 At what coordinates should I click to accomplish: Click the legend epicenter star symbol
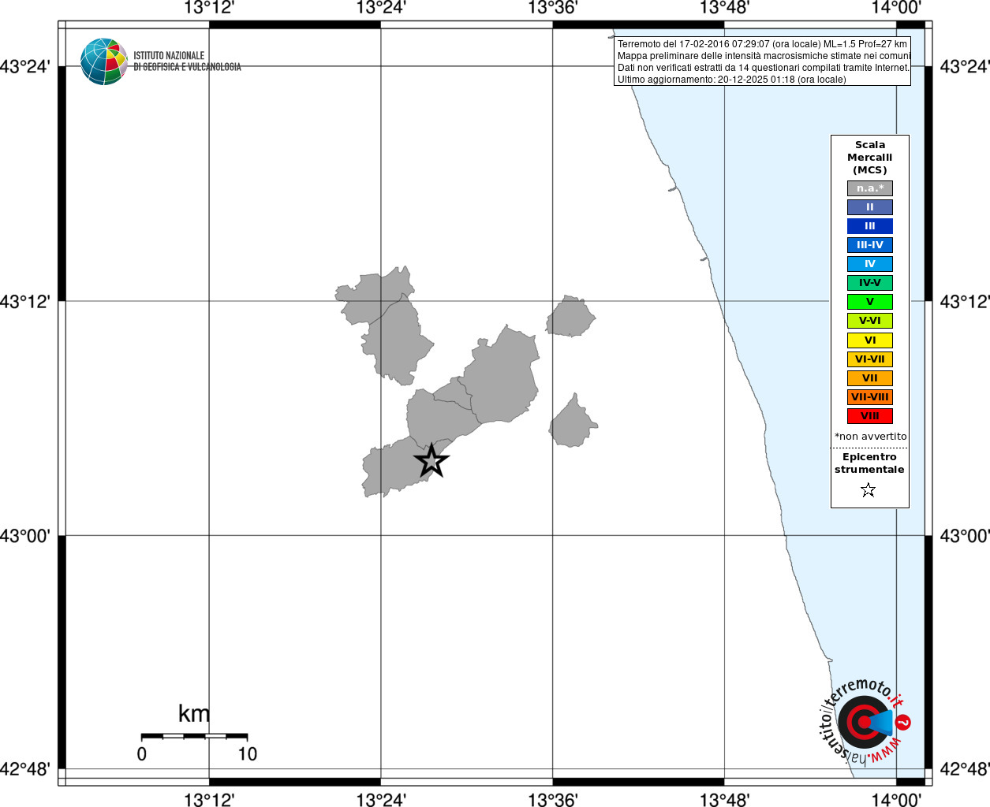tap(869, 490)
